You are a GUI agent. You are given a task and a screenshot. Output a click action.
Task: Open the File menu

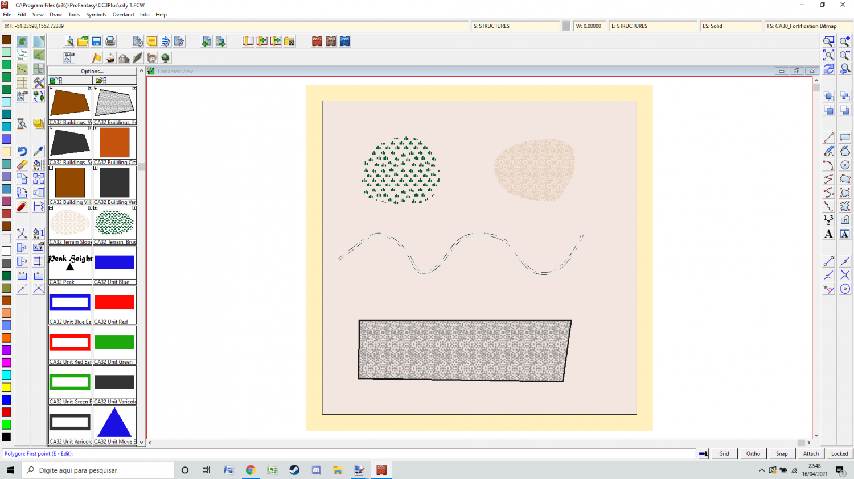tap(7, 15)
